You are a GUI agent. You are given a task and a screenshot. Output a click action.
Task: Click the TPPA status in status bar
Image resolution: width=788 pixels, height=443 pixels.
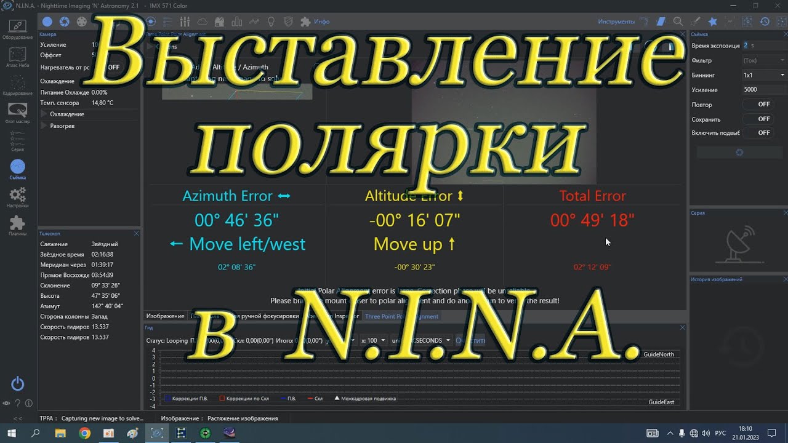pos(91,418)
